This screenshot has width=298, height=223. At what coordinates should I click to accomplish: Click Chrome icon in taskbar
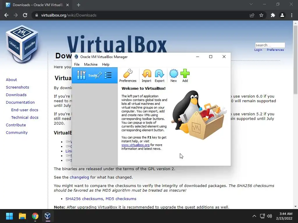point(35,216)
